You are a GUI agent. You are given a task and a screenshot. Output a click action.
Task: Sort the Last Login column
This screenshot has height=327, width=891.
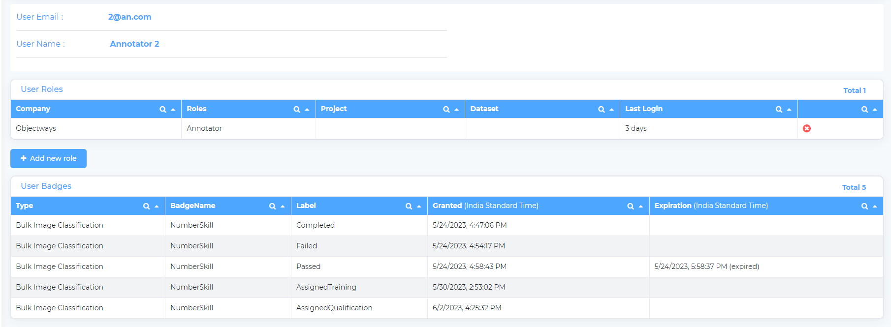point(789,109)
